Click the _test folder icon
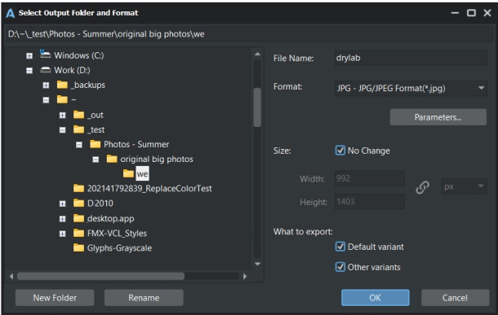The height and width of the screenshot is (315, 498). [x=78, y=129]
